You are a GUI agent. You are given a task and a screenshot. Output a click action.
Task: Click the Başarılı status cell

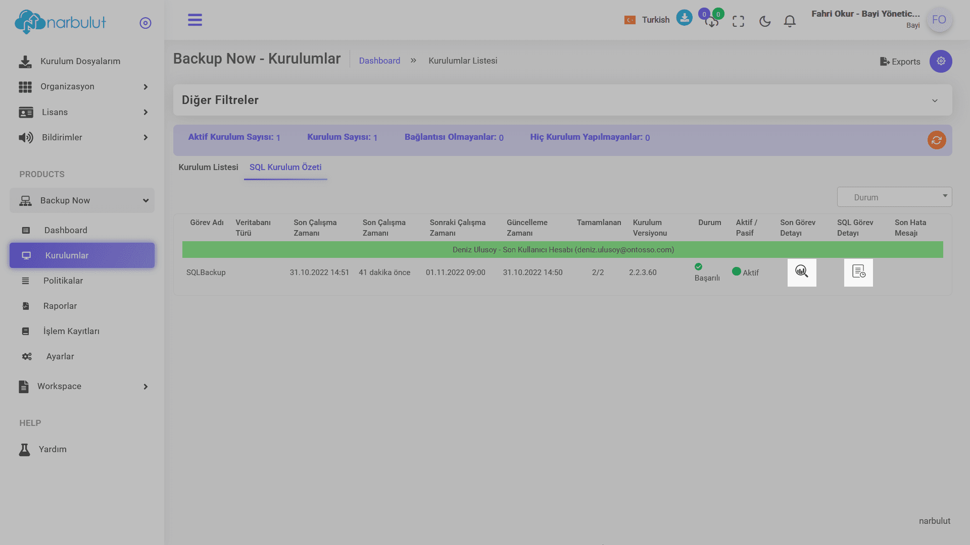(x=707, y=272)
